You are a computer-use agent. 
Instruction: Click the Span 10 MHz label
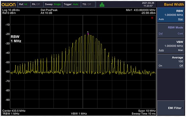pos(147,111)
